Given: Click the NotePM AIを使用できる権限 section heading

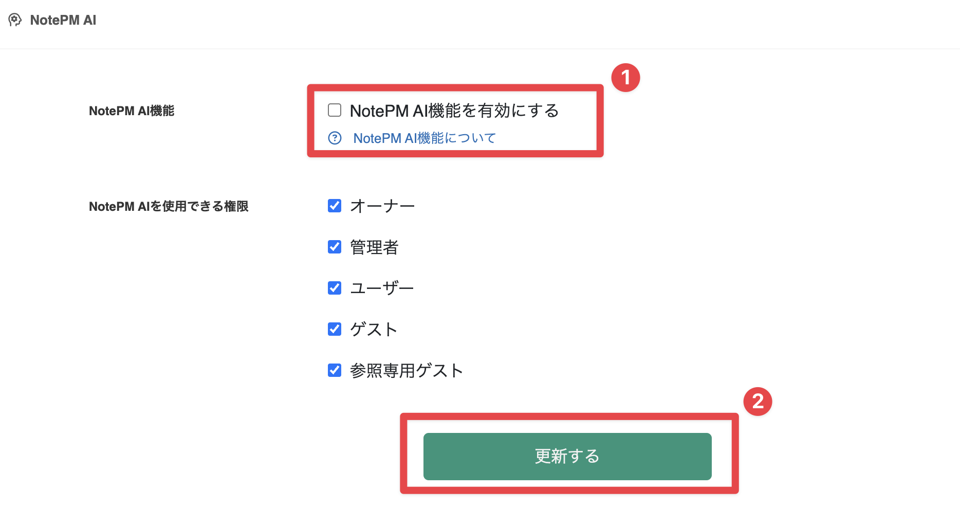Looking at the screenshot, I should point(169,206).
